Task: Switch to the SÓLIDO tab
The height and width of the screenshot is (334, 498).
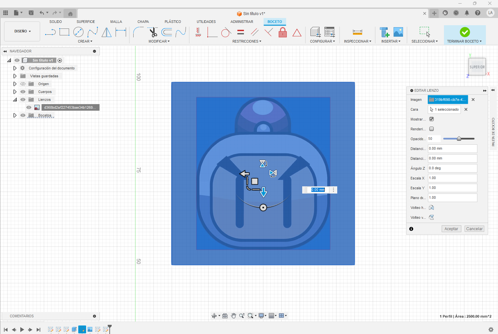Action: pyautogui.click(x=56, y=22)
